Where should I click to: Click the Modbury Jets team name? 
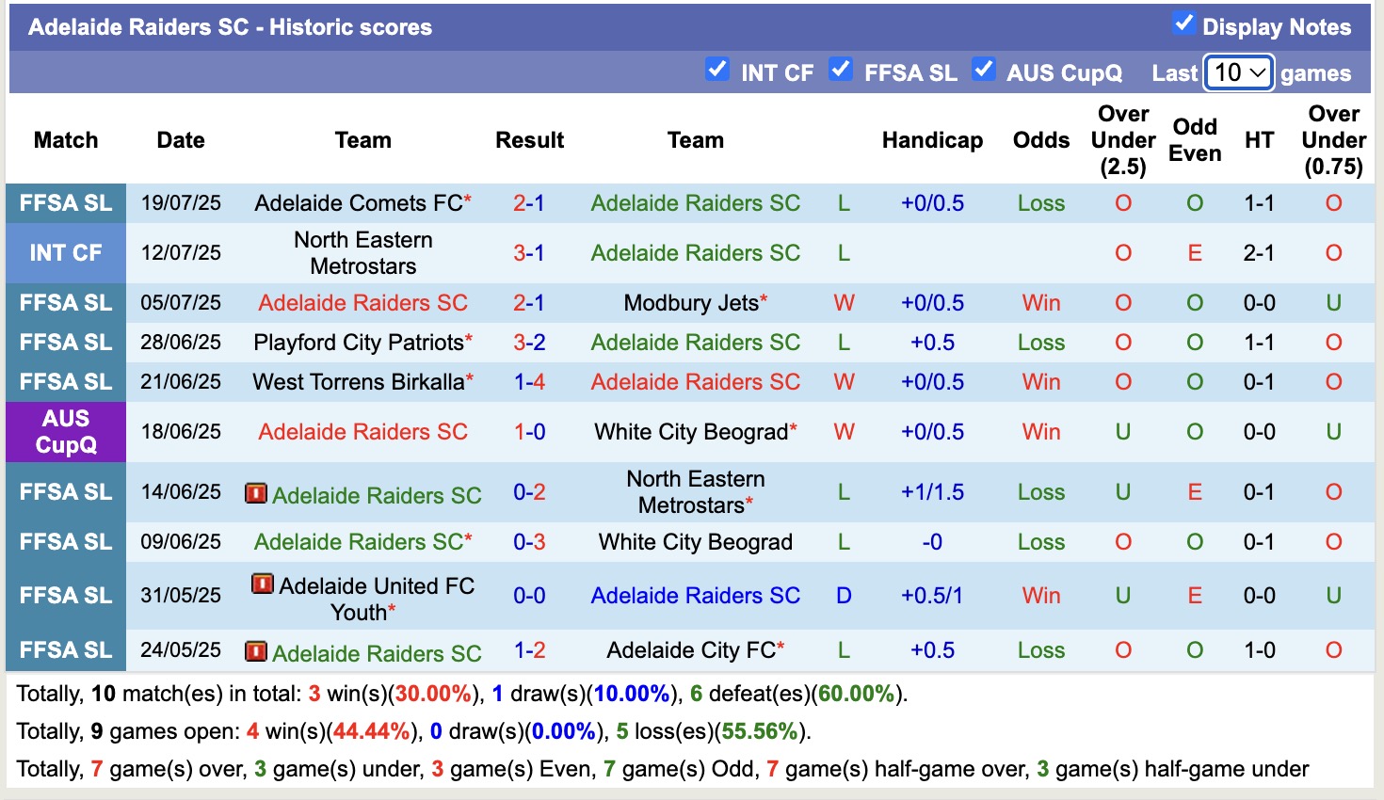[x=690, y=302]
